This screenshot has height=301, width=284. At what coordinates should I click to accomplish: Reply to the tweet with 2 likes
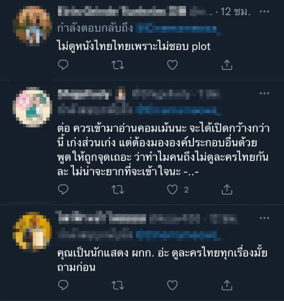[x=63, y=190]
